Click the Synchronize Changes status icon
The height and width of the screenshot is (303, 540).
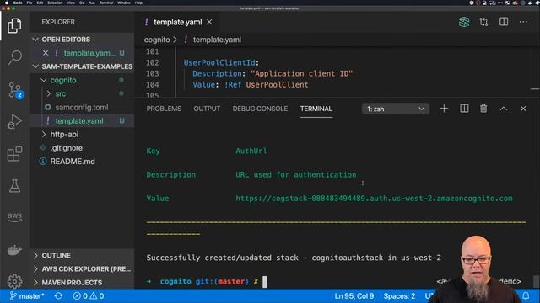pos(58,295)
